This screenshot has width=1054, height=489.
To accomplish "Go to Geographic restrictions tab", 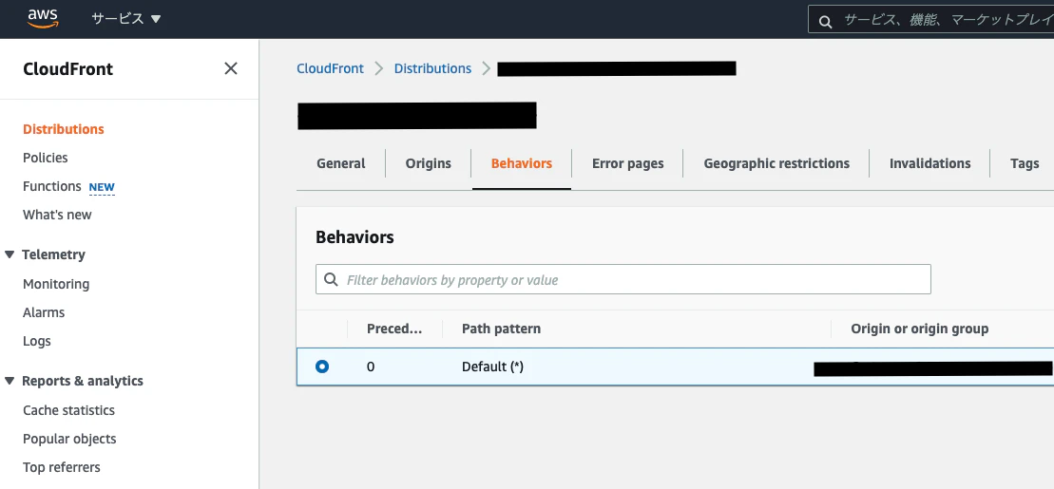I will click(x=776, y=163).
